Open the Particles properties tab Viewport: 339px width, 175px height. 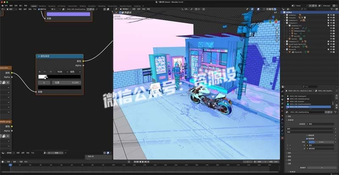tap(282, 123)
